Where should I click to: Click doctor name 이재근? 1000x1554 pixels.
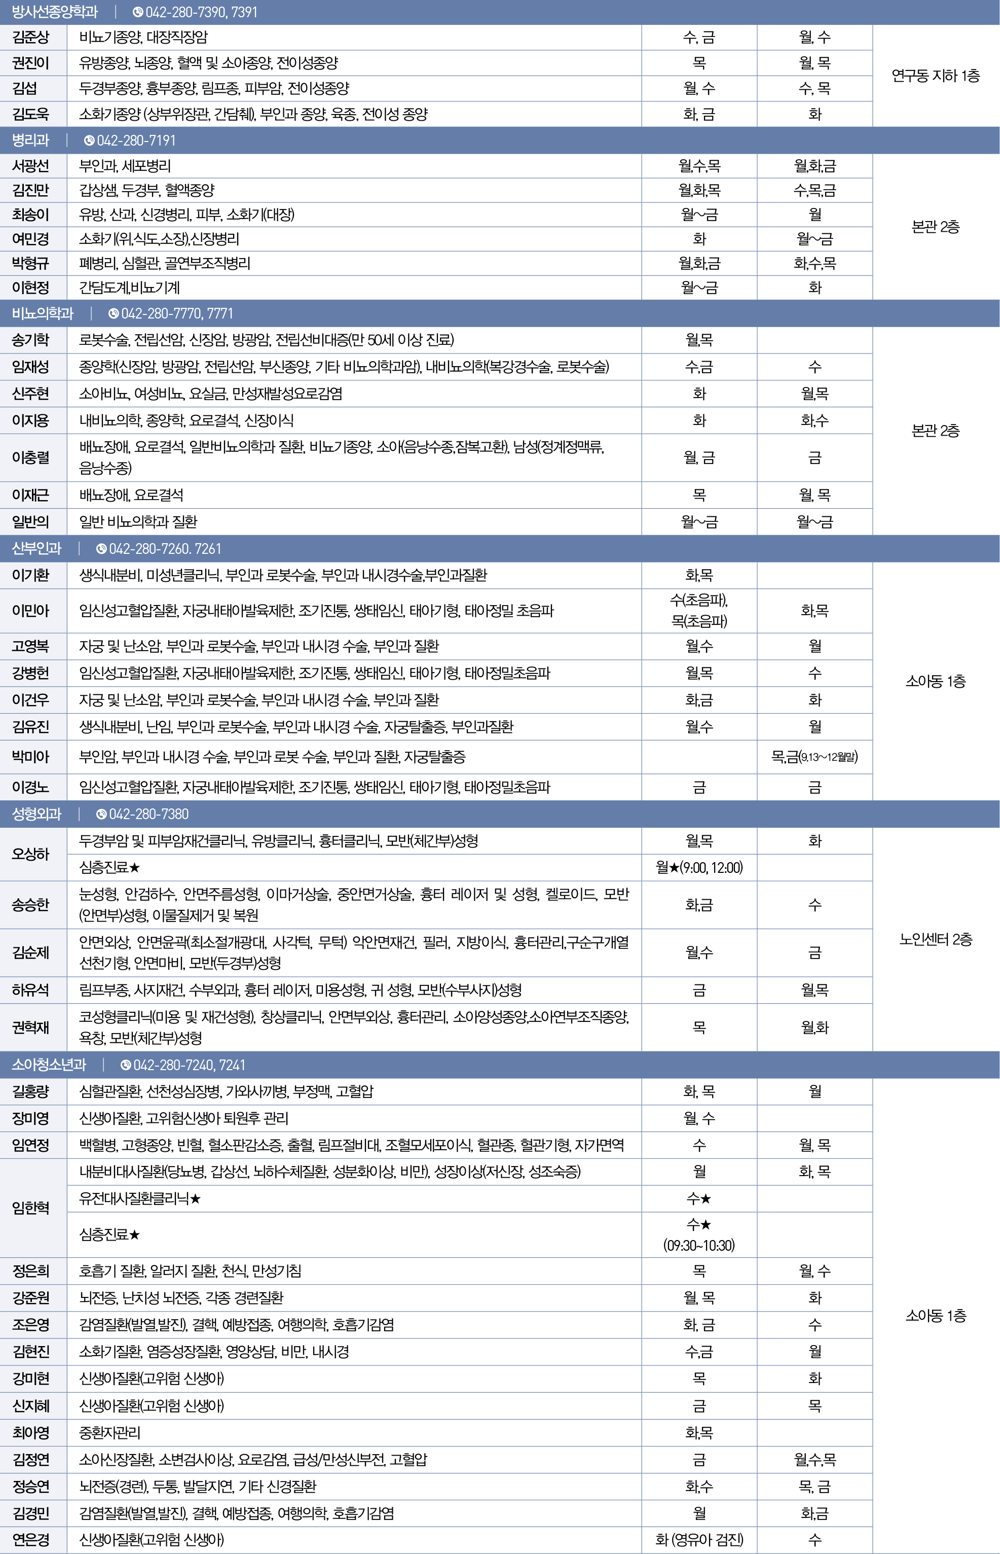point(30,495)
